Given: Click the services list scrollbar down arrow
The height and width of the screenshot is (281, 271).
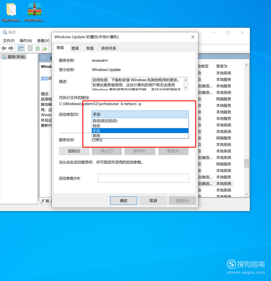Looking at the screenshot, I should pos(247,194).
